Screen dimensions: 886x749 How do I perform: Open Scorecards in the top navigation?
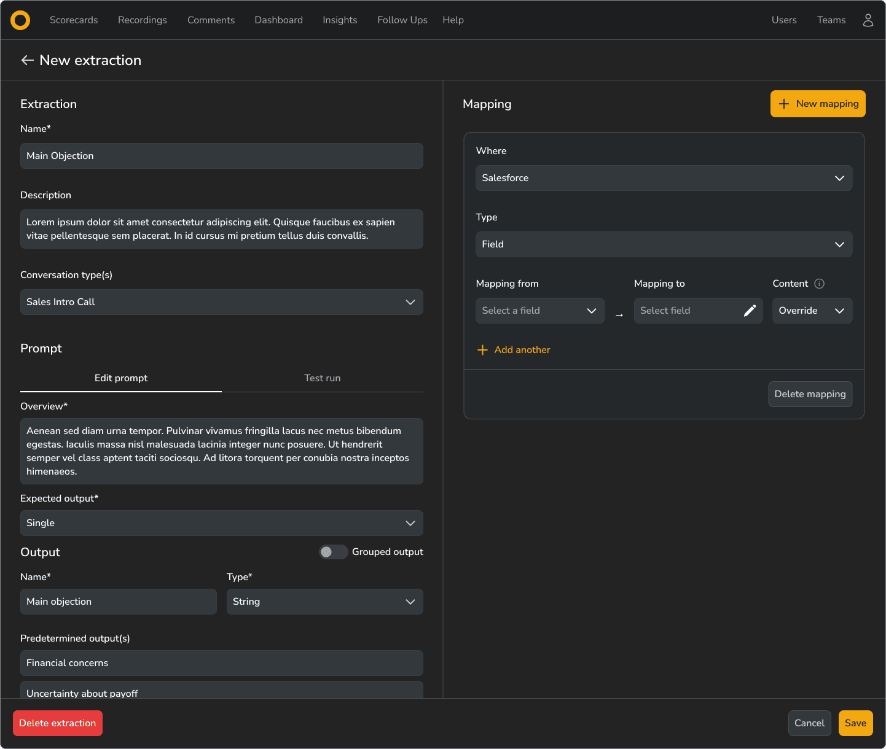[74, 20]
